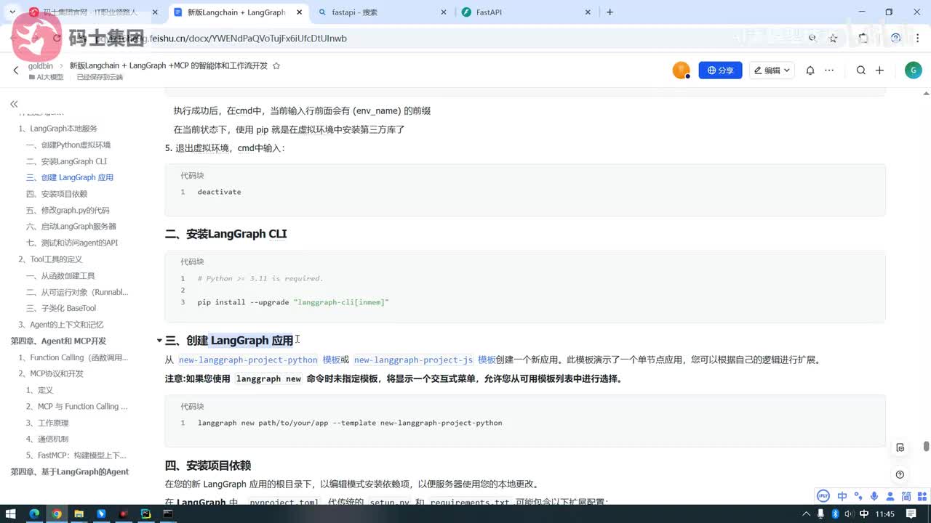The image size is (931, 523).
Task: Jump to 一、创建Python虚拟环境 in outline
Action: click(x=68, y=145)
